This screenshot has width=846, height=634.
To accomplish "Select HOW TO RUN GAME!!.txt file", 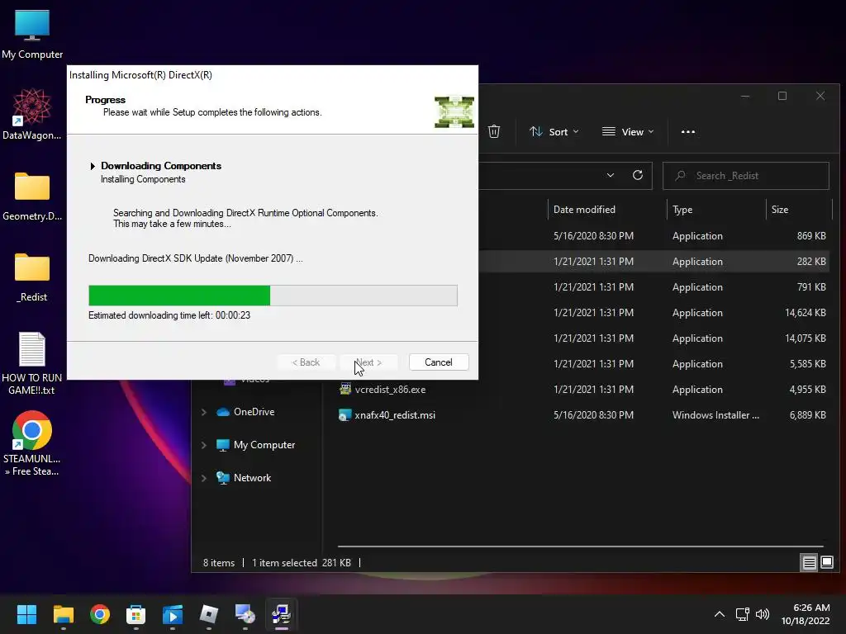I will click(32, 363).
